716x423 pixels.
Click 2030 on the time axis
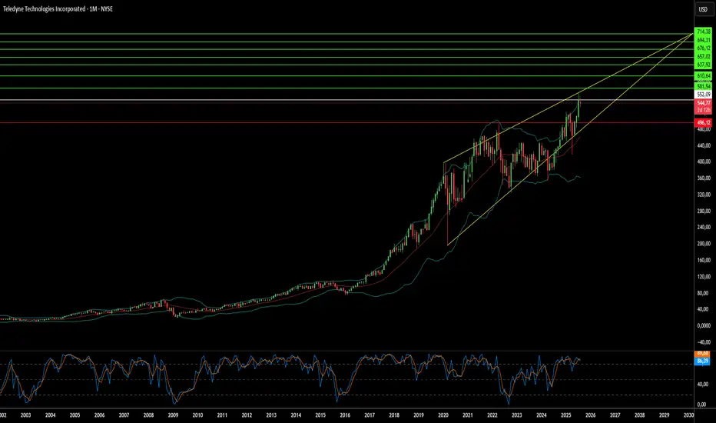[x=688, y=415]
